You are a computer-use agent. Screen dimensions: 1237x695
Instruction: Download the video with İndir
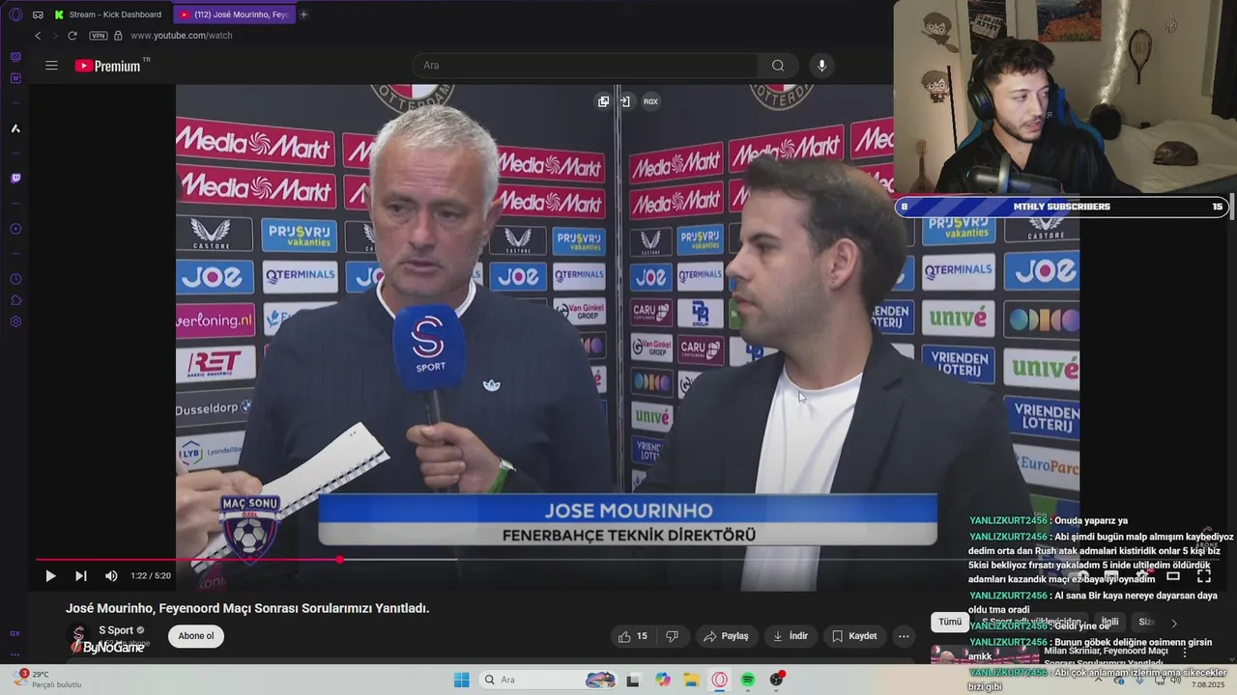click(x=790, y=636)
